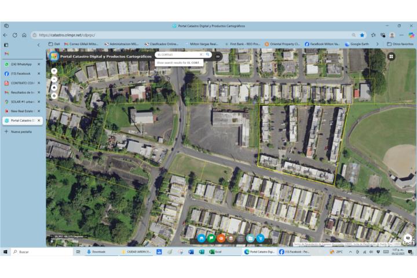Select 'Show search results for EL CORT' suggestion
The width and height of the screenshot is (417, 278).
pos(179,62)
